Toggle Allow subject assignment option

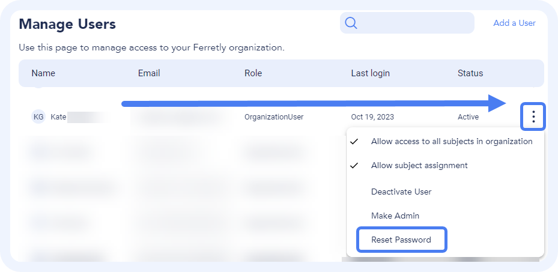[419, 166]
